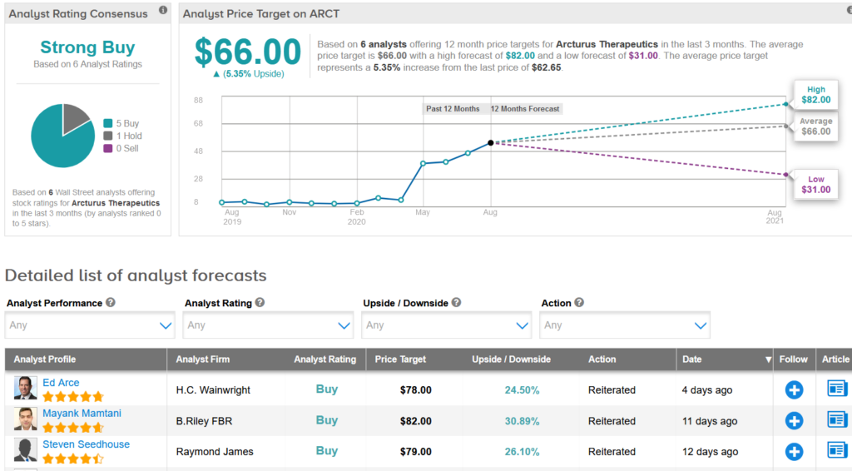The height and width of the screenshot is (471, 852).
Task: Click teal 5 Buy legend swatch
Action: pyautogui.click(x=108, y=123)
